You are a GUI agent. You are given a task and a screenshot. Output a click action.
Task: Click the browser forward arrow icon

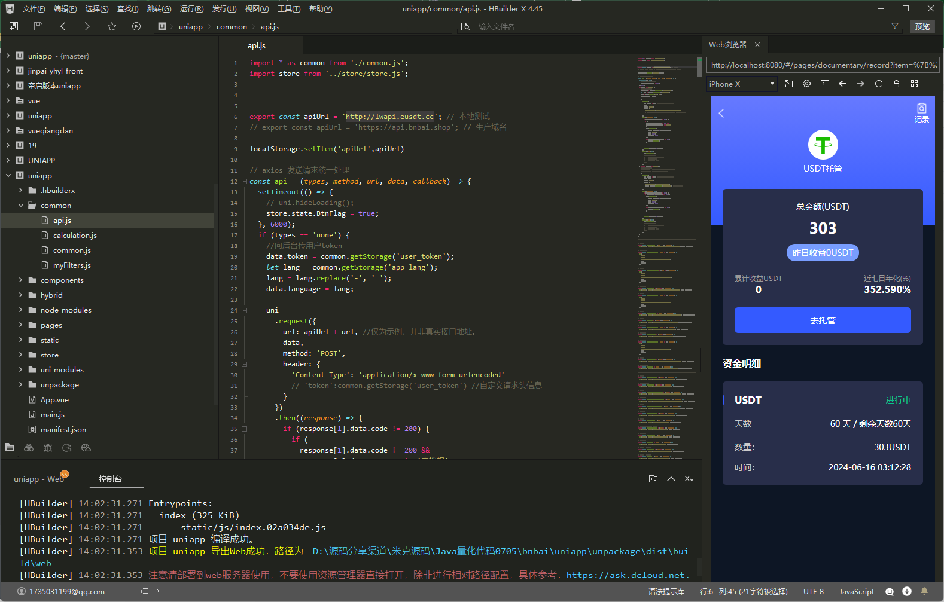(860, 84)
